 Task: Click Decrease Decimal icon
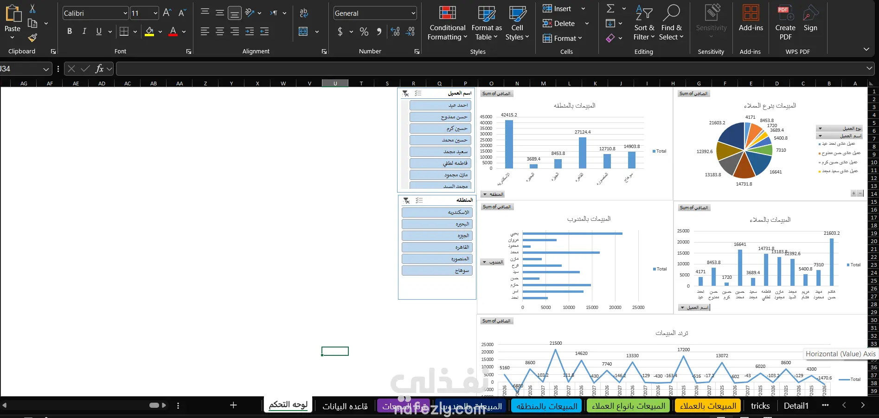[x=410, y=31]
